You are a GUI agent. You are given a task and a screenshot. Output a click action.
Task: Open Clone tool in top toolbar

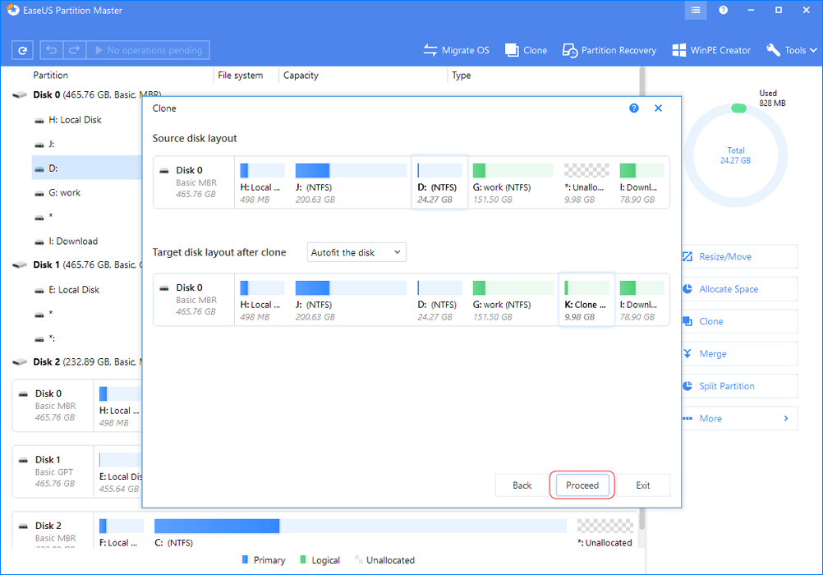coord(526,50)
